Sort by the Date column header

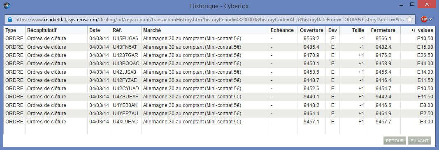tap(94, 30)
